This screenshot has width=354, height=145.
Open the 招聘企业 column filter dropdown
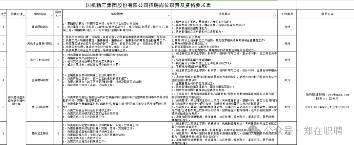24,16
